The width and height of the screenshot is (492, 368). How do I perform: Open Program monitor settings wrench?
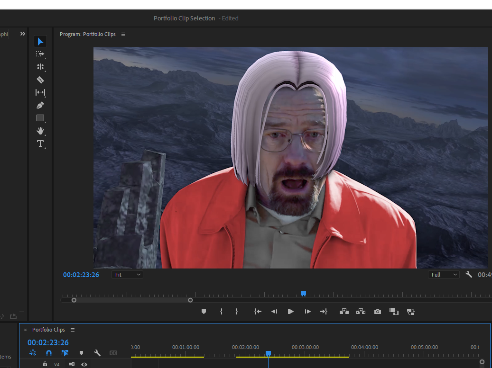coord(469,275)
